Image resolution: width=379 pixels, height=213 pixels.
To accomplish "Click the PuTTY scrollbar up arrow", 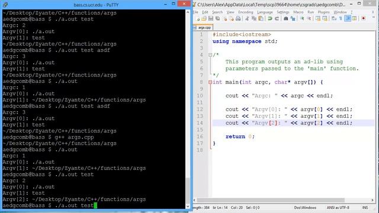I will 188,12.
